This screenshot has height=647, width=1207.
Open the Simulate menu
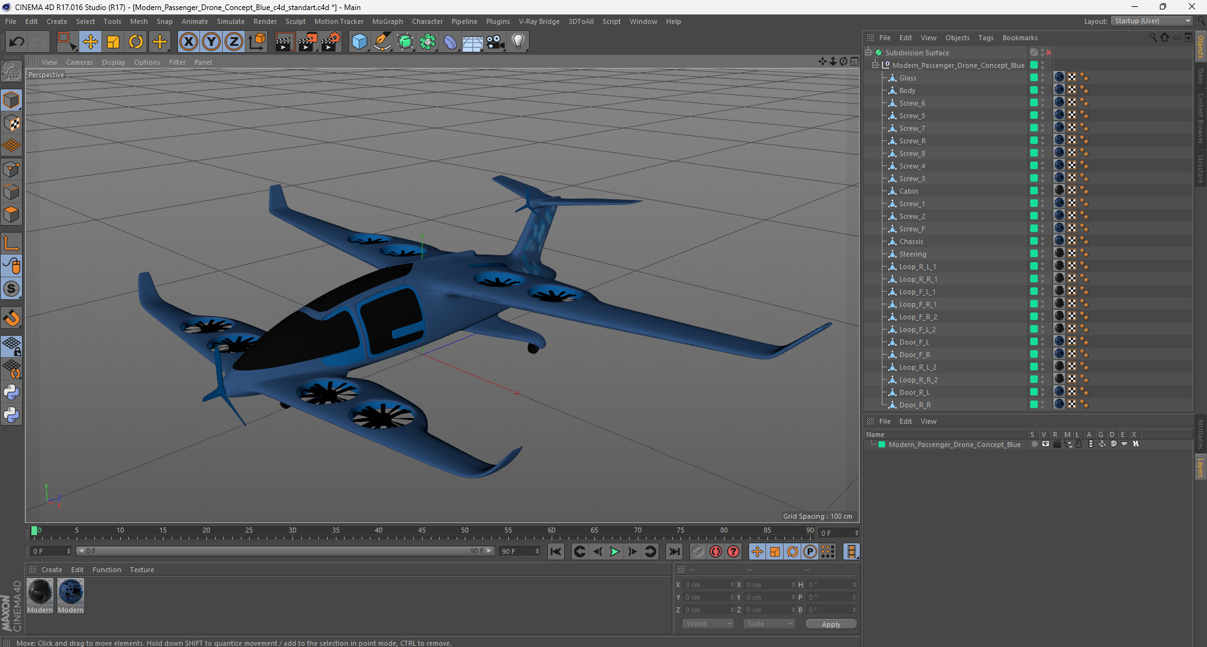tap(231, 21)
